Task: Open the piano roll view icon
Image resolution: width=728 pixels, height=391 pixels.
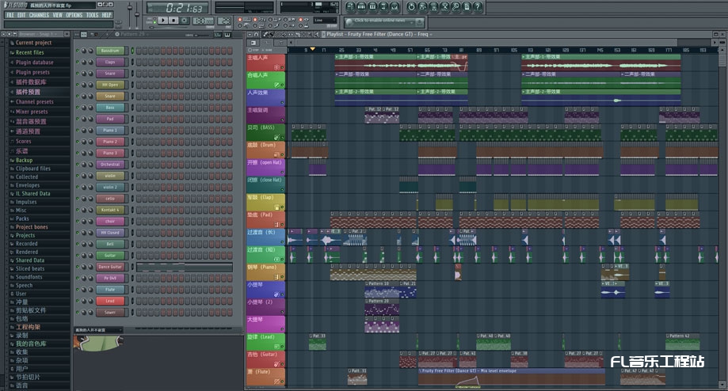Action: [x=372, y=7]
